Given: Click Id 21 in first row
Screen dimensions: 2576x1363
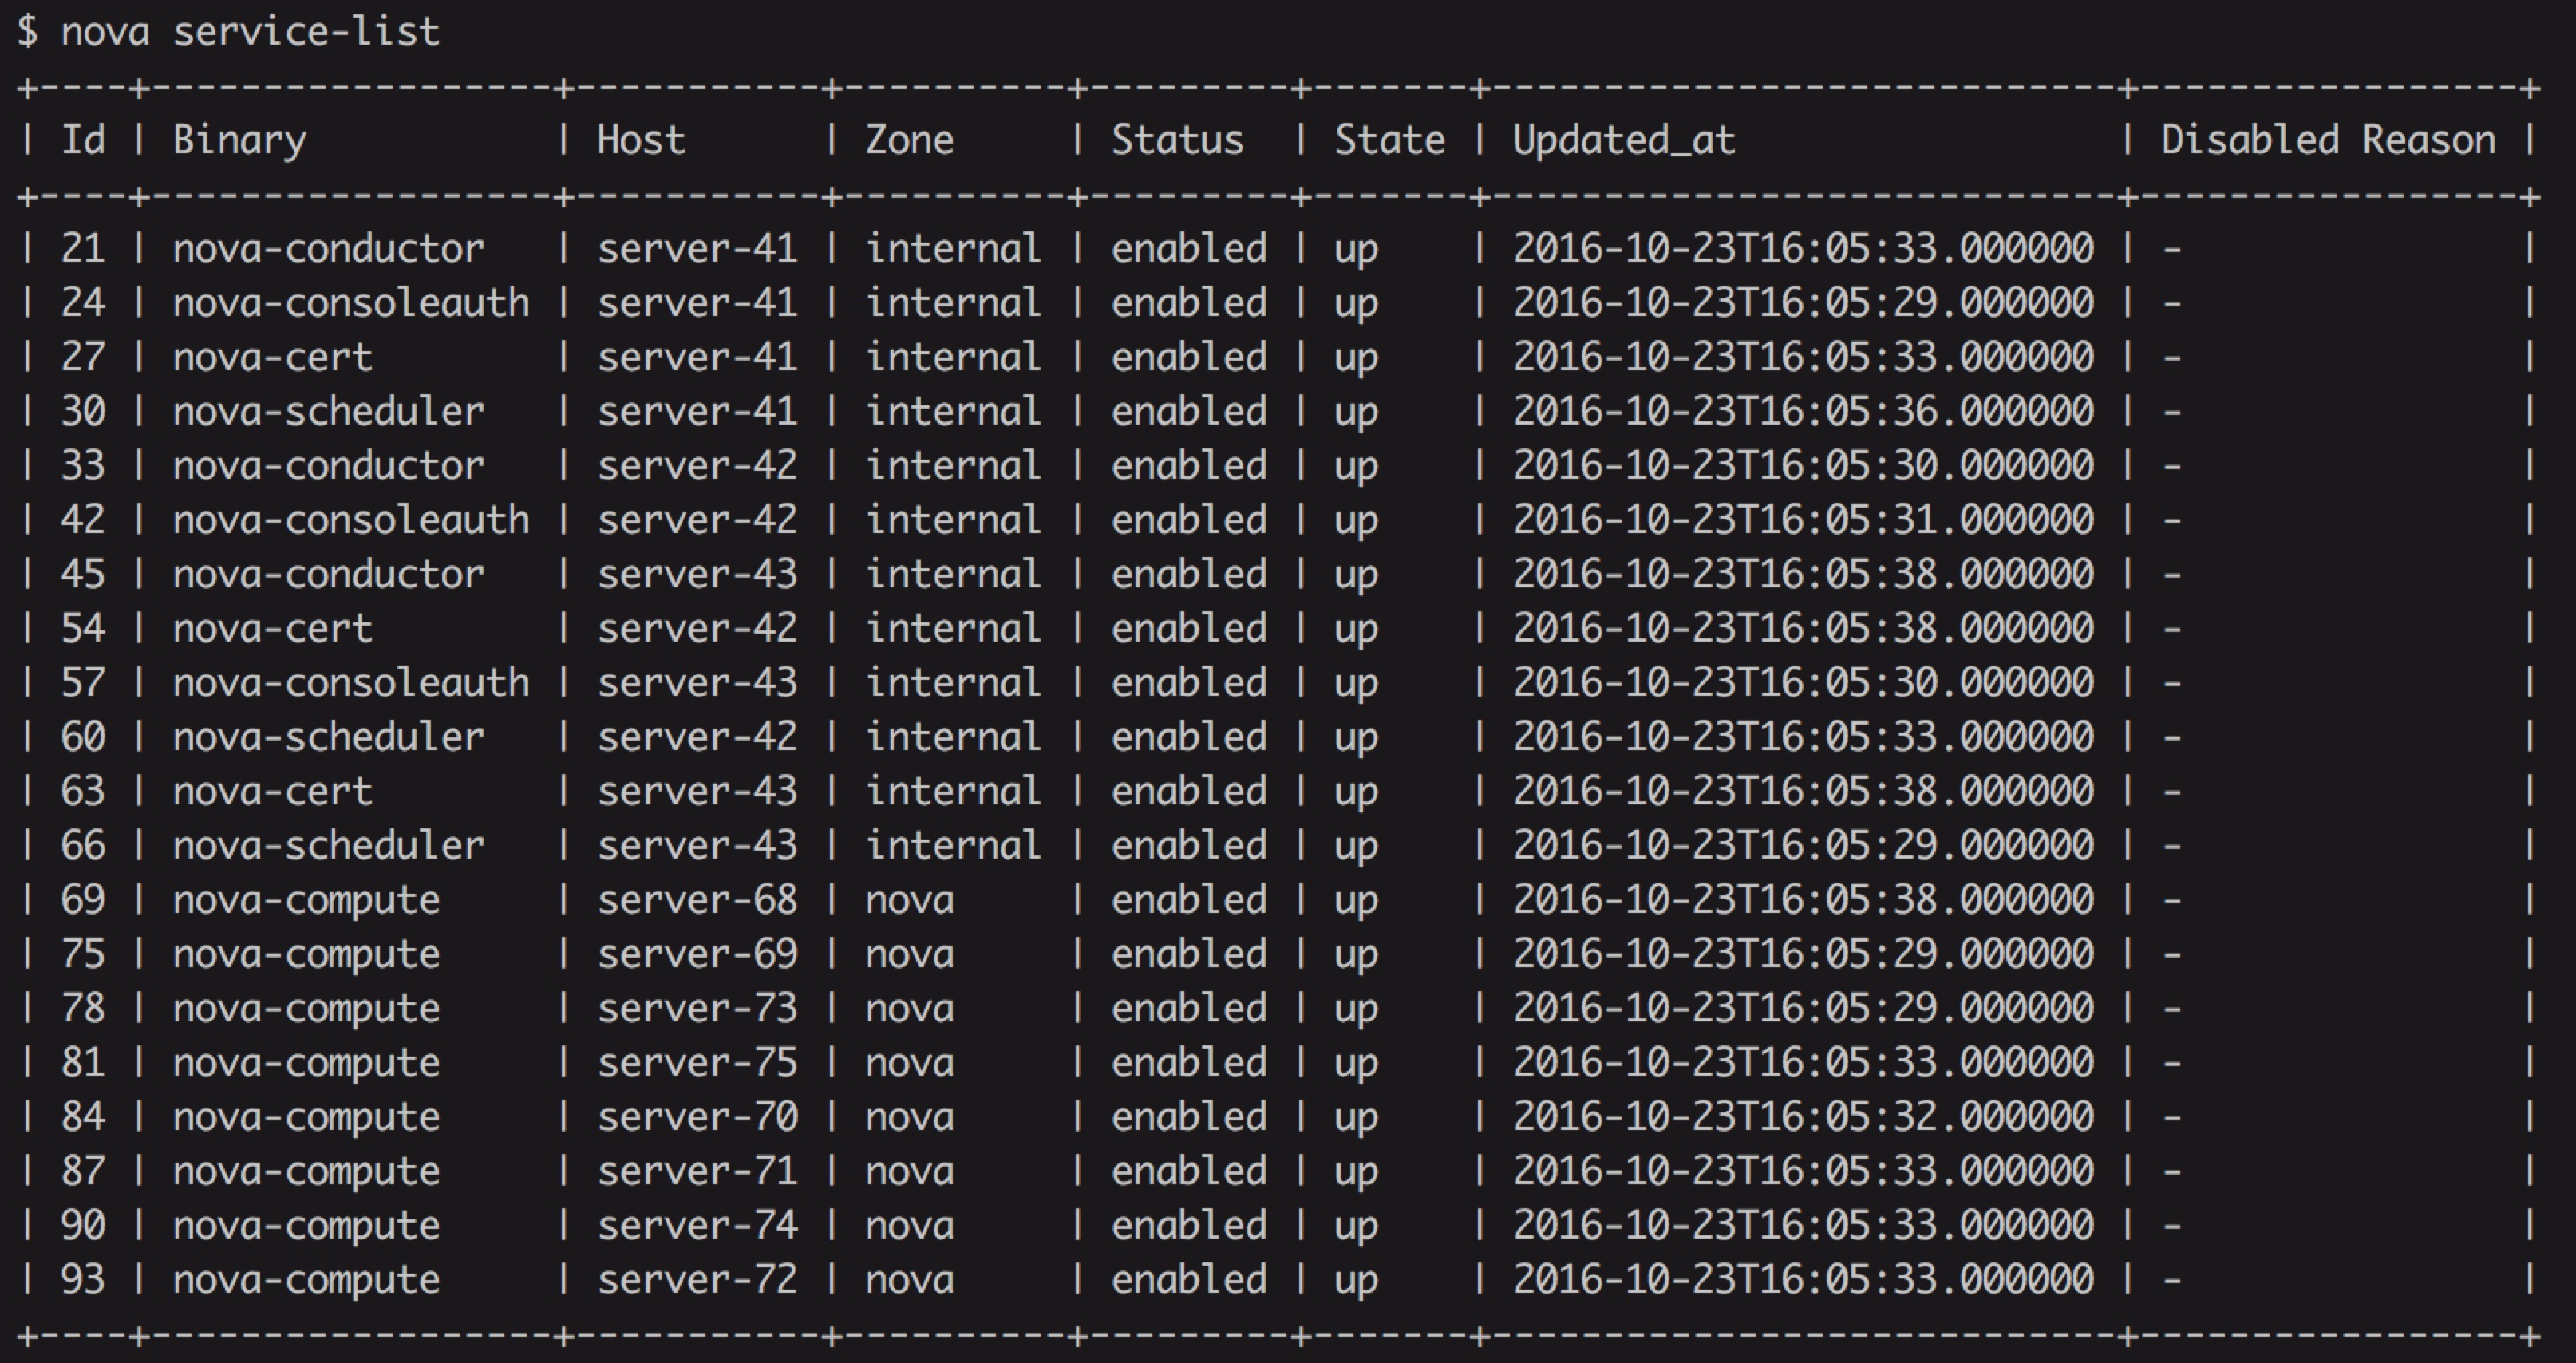Looking at the screenshot, I should point(82,249).
